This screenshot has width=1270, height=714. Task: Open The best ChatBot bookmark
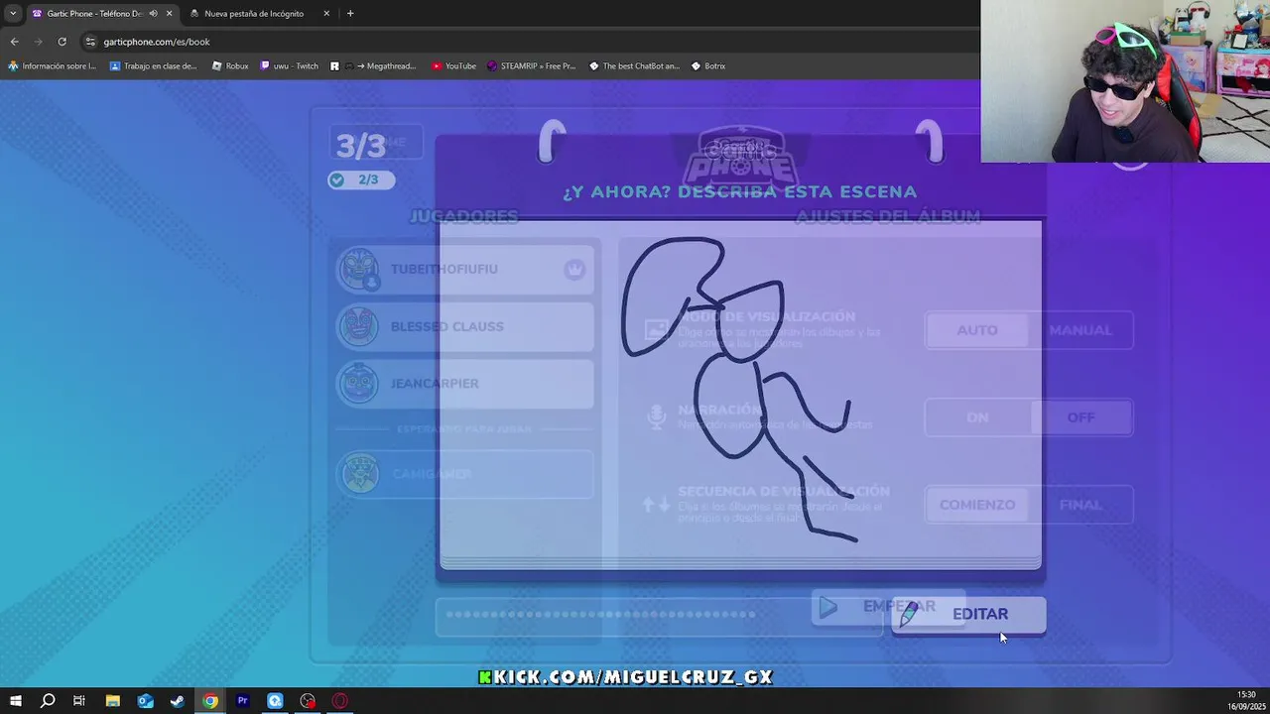tap(634, 66)
